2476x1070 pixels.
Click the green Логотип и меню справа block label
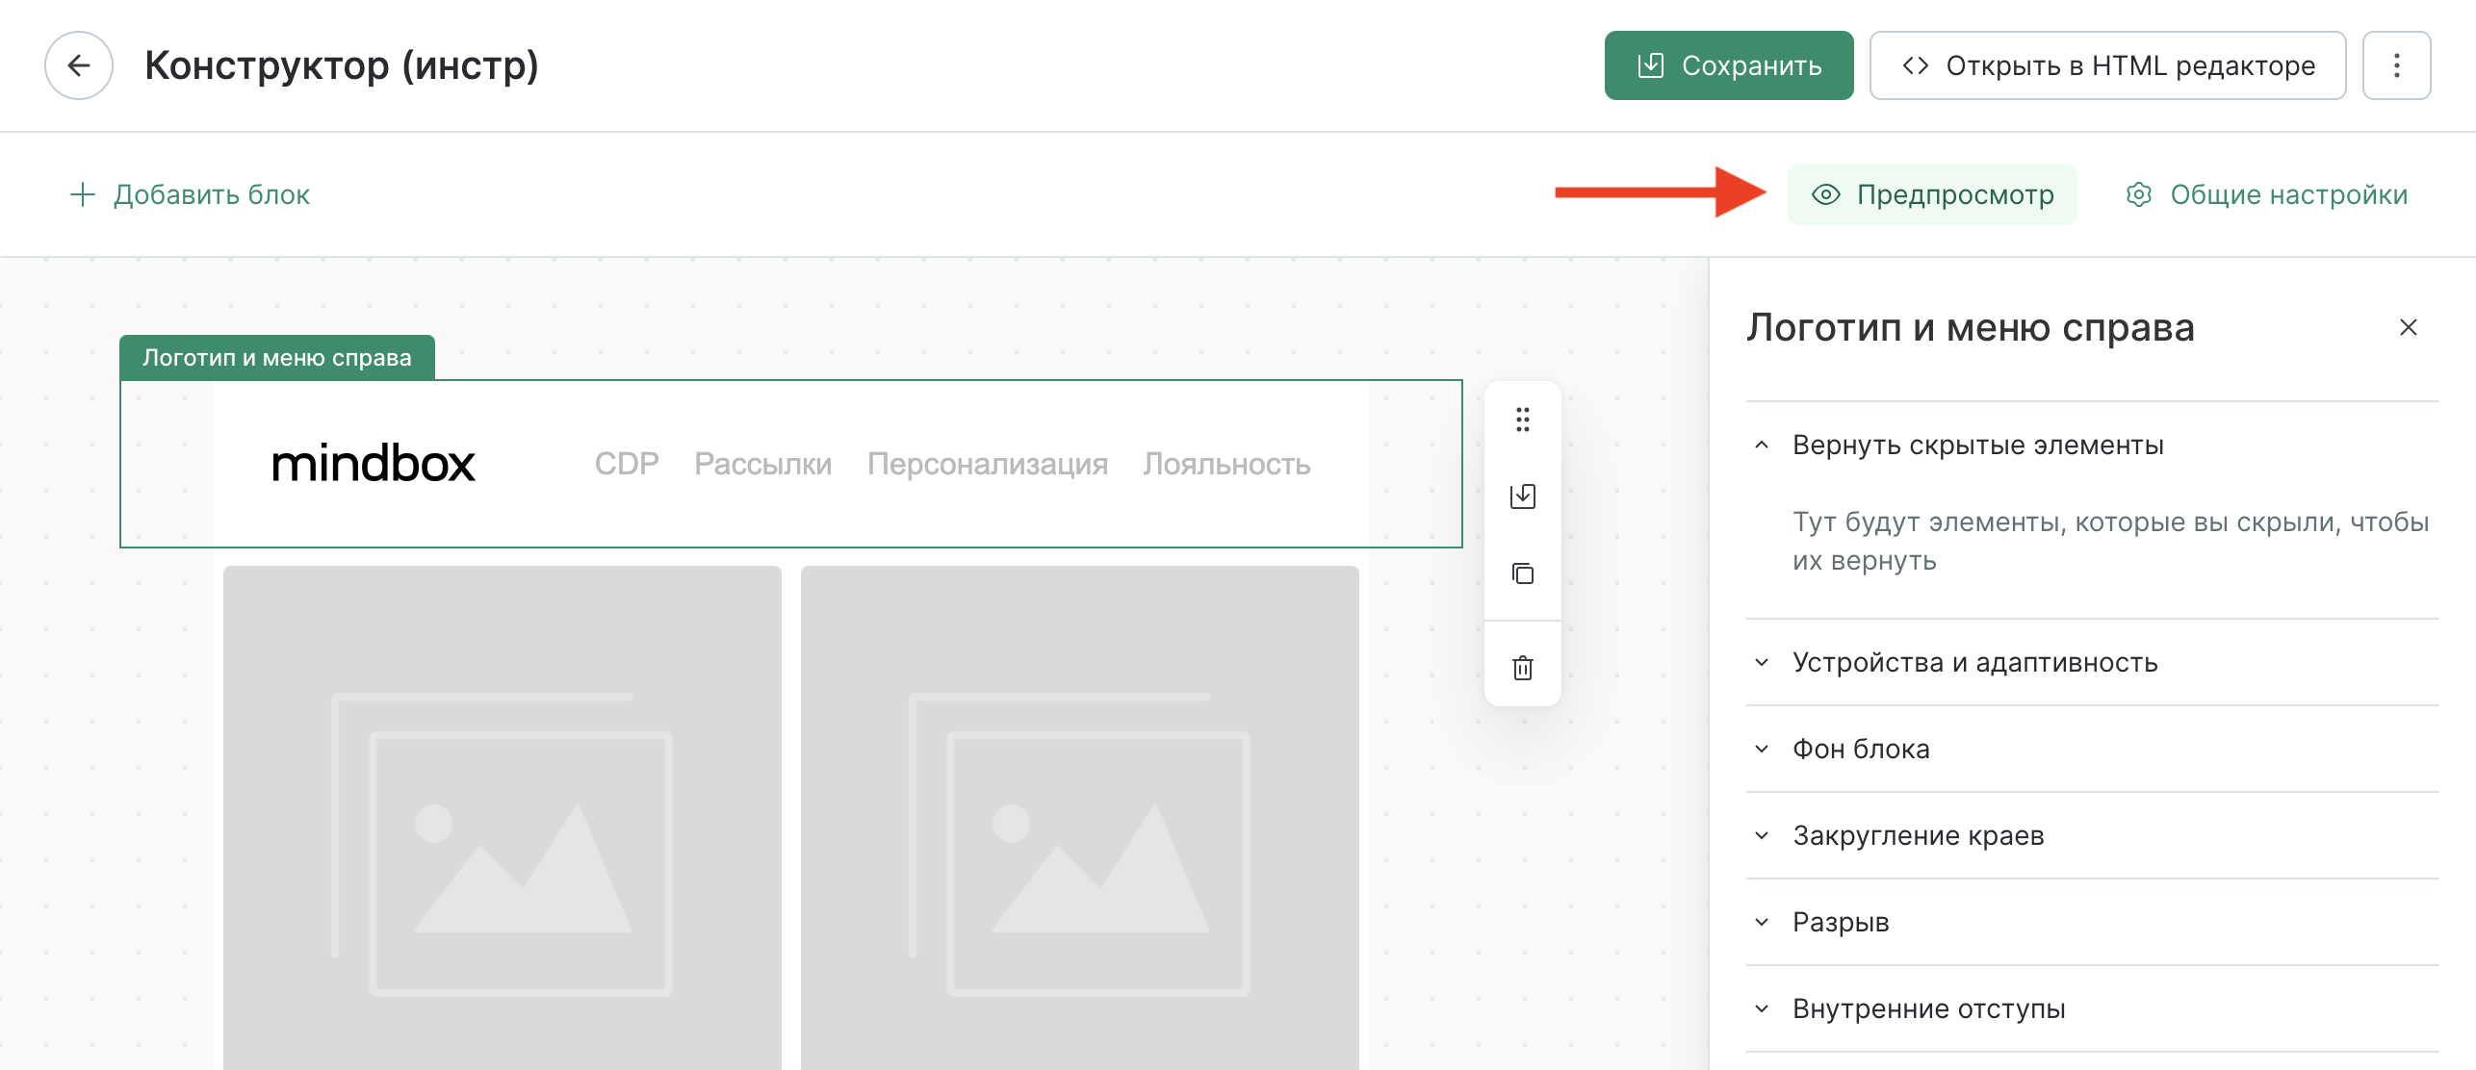tap(277, 358)
